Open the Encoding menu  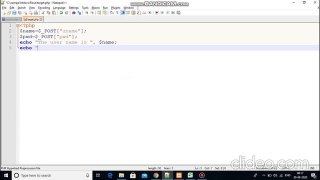pos(44,8)
